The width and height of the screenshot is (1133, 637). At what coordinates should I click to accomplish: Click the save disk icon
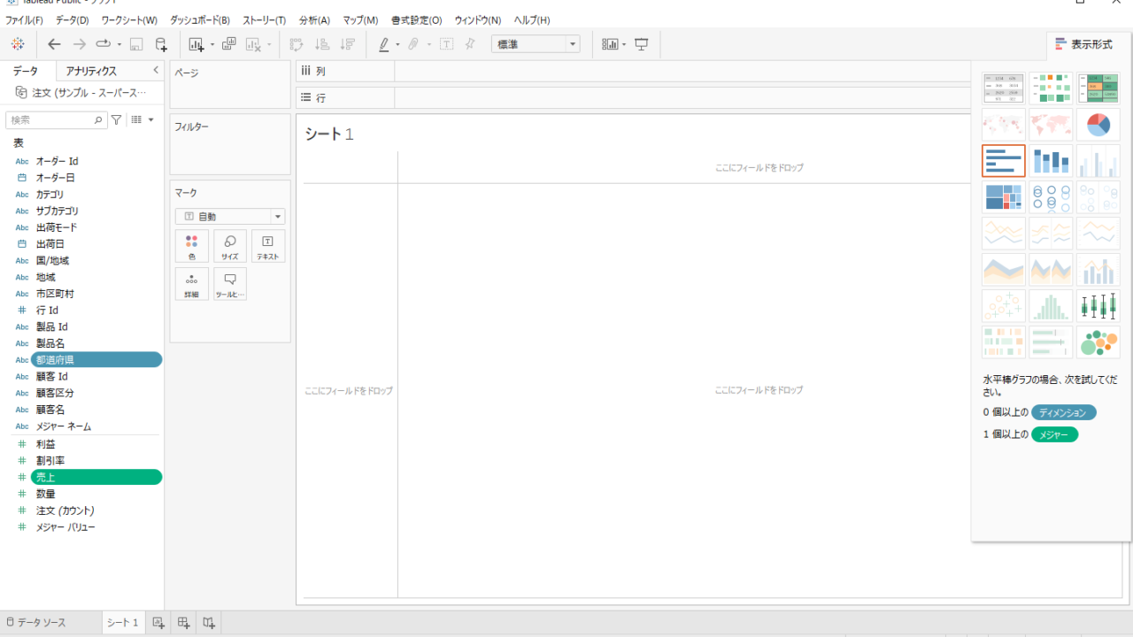(x=136, y=44)
